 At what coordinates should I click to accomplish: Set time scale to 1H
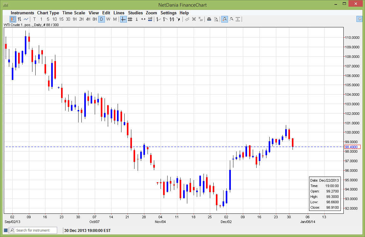[x=74, y=19]
